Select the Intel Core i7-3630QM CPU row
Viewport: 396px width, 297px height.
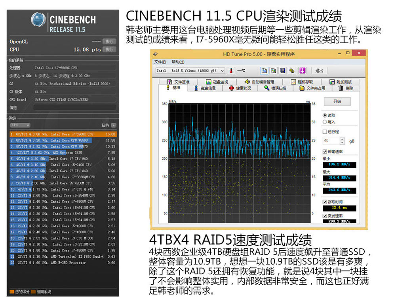63,177
